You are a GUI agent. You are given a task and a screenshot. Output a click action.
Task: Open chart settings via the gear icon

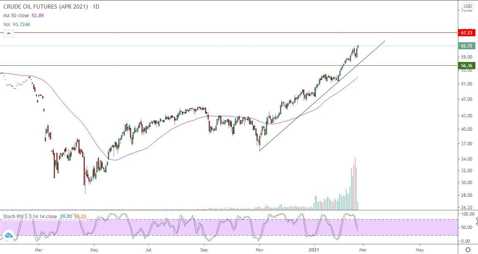(468, 250)
